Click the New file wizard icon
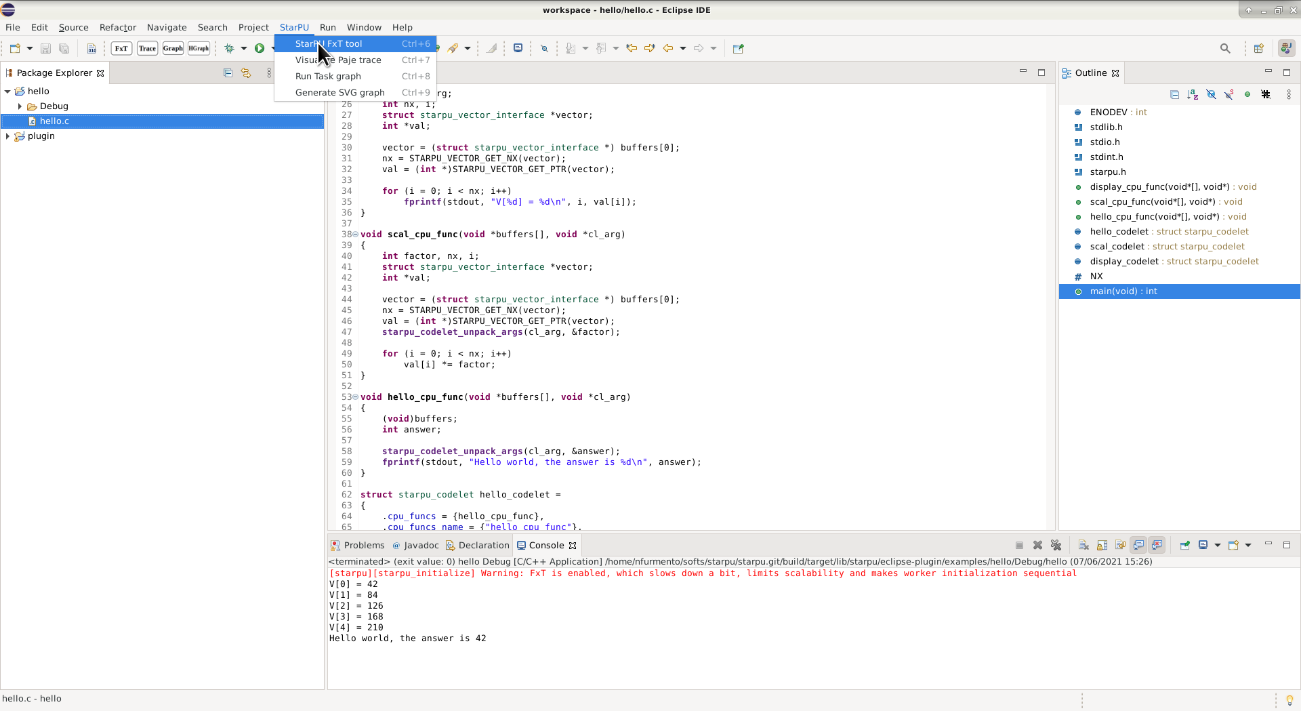The width and height of the screenshot is (1301, 711). tap(15, 48)
